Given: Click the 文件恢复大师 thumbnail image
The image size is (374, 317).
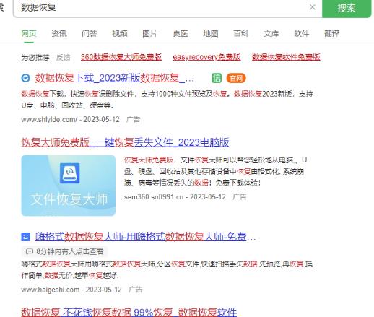Looking at the screenshot, I should click(69, 186).
